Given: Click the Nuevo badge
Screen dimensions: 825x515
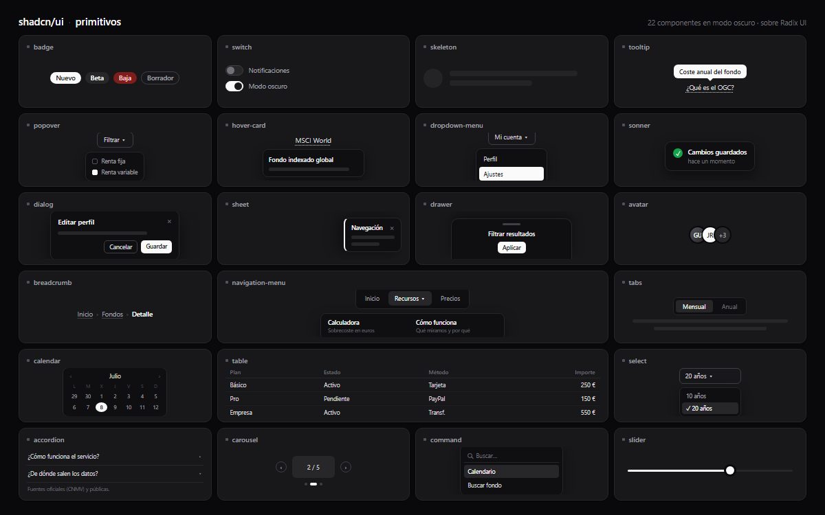Looking at the screenshot, I should click(x=65, y=78).
